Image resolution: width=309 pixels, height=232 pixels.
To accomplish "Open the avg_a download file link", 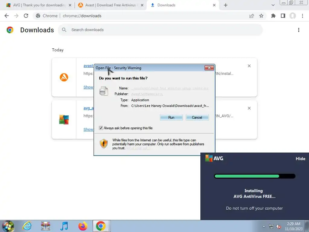I will click(x=88, y=108).
